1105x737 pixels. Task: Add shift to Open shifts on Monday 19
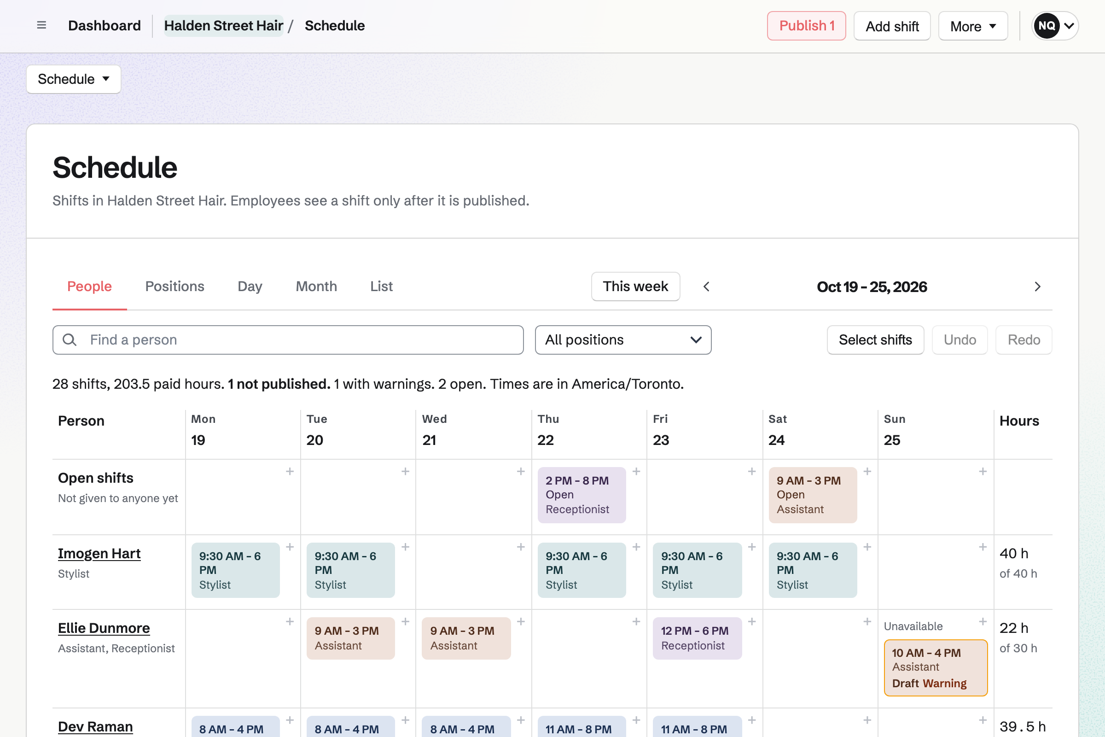click(x=290, y=471)
